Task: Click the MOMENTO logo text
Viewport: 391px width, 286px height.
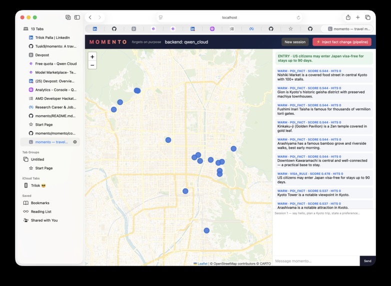Action: [108, 42]
